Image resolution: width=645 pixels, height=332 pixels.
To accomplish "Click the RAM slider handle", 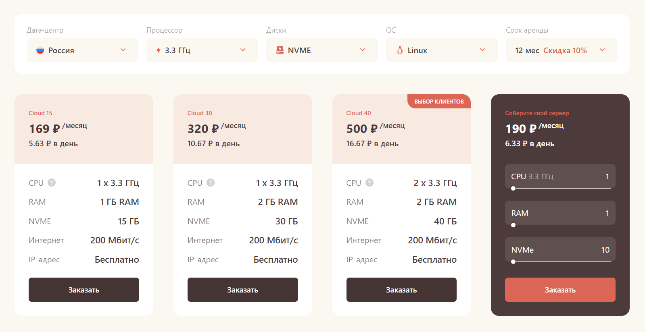I will [x=513, y=225].
